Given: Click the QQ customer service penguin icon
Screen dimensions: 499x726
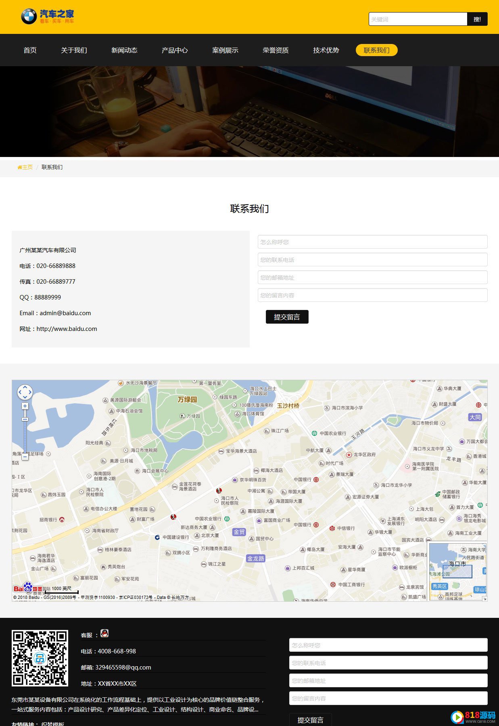Looking at the screenshot, I should point(104,634).
